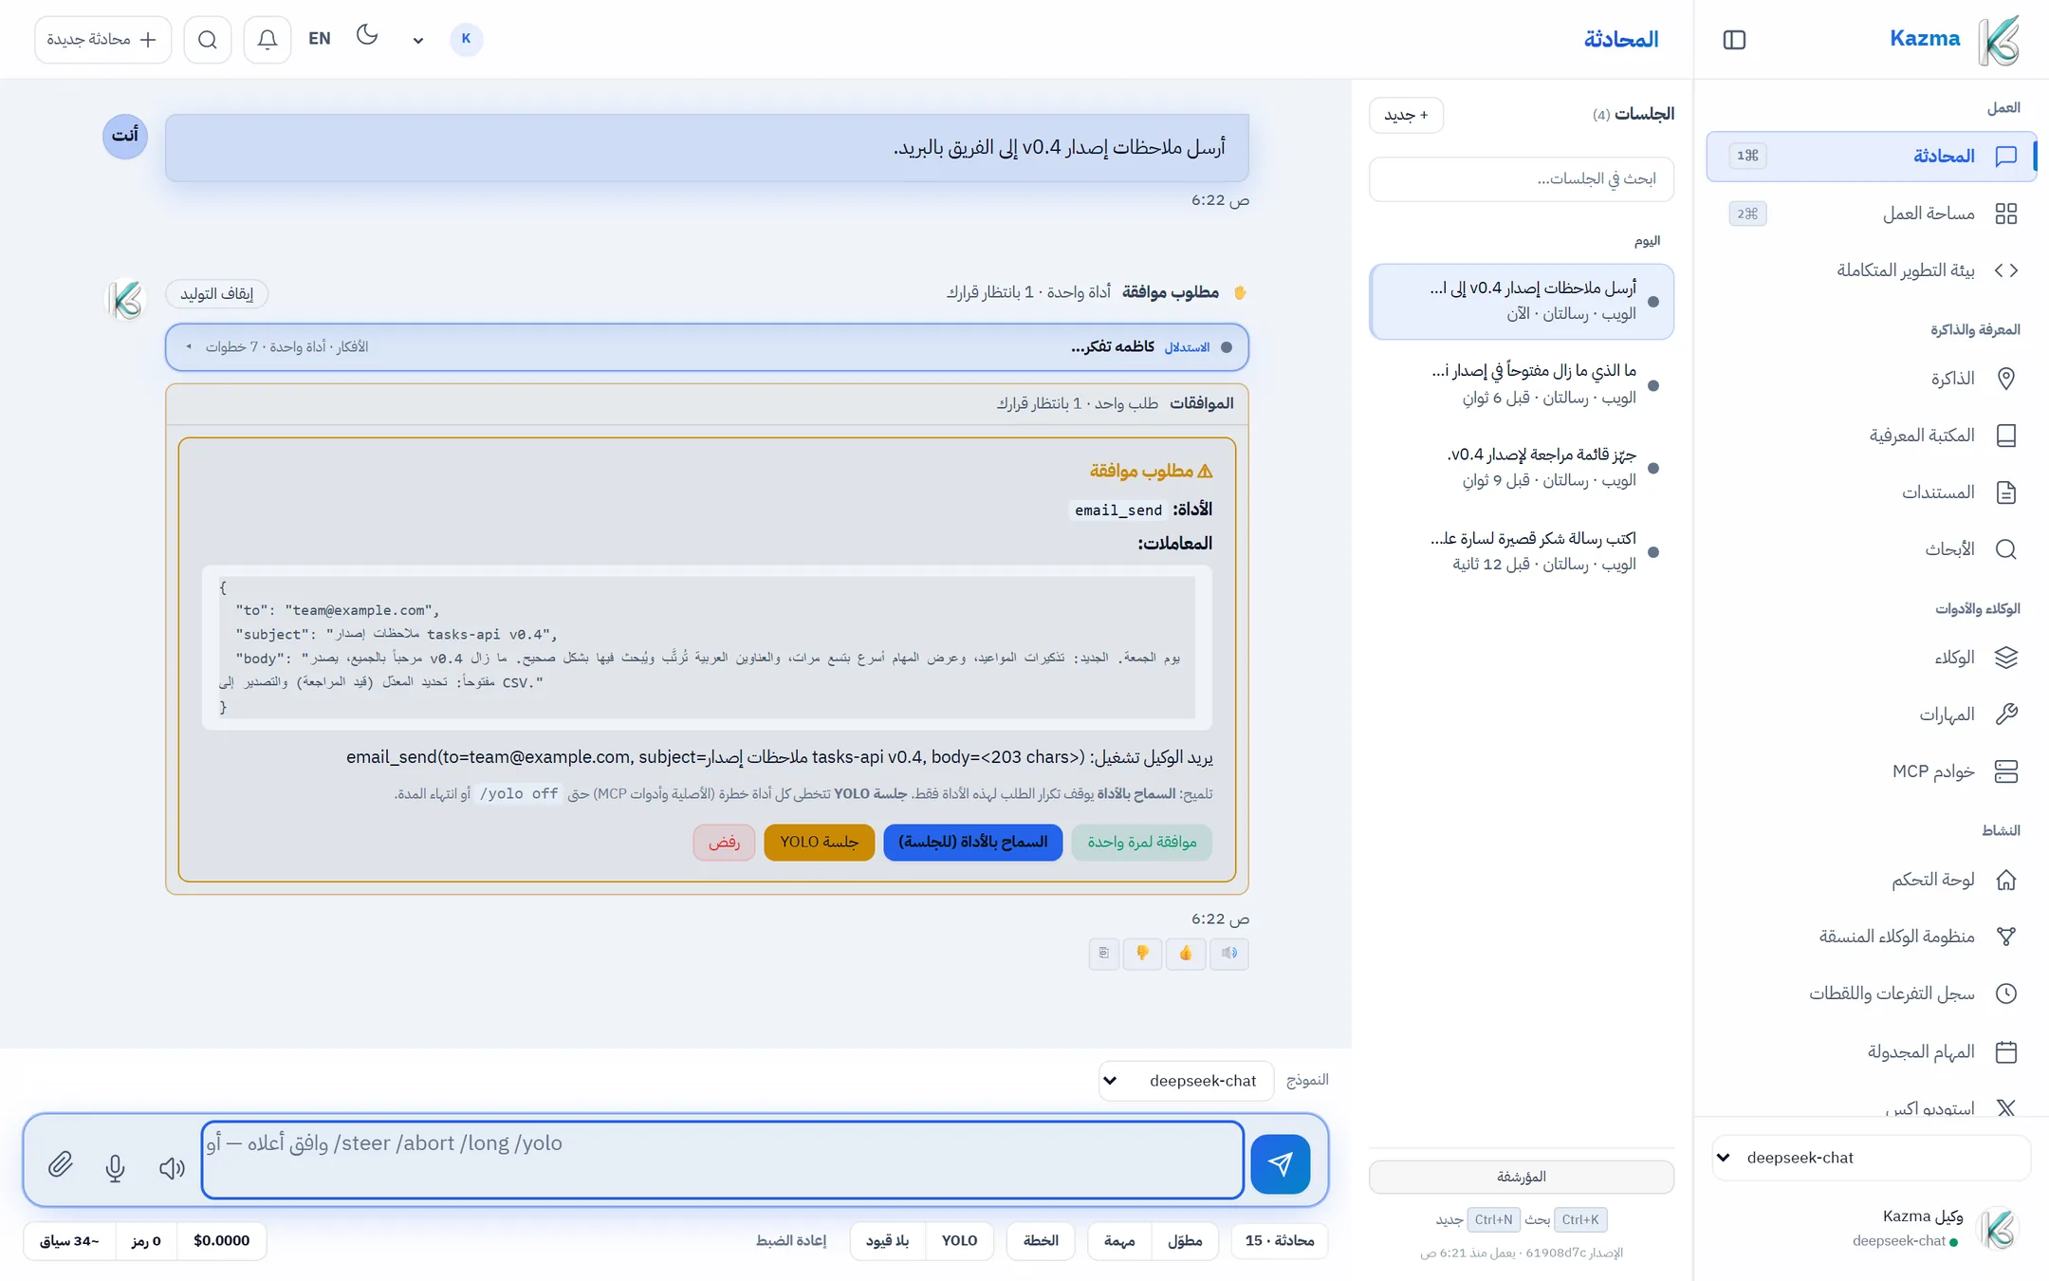Click موافقة لمرة واحدة approve once button
2049x1281 pixels.
pyautogui.click(x=1141, y=843)
